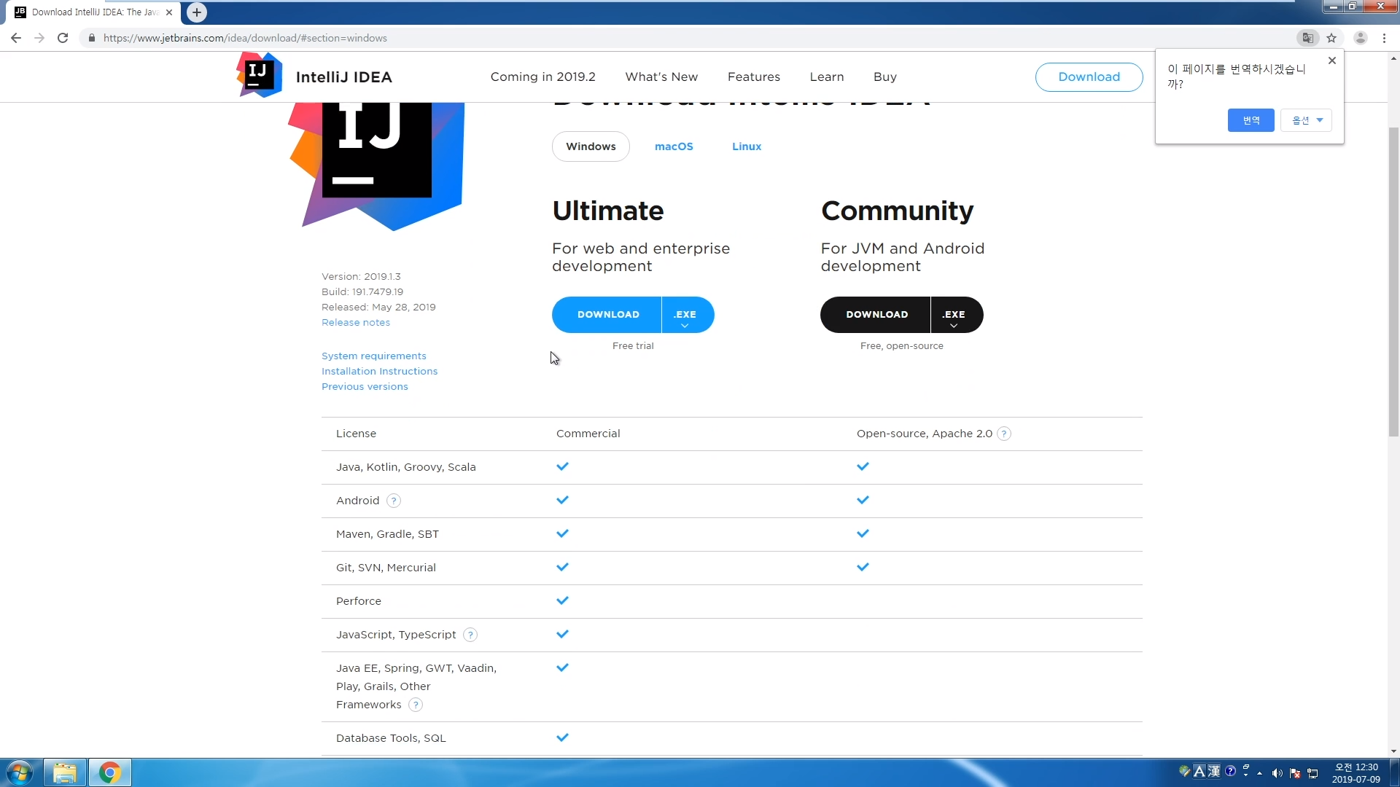Open the What's New menu item
1400x787 pixels.
pyautogui.click(x=661, y=77)
